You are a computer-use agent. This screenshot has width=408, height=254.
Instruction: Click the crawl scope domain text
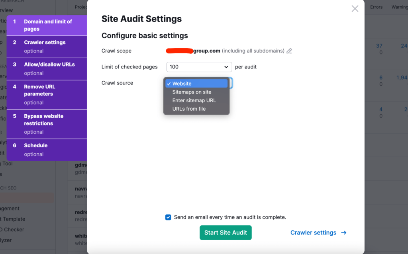[193, 51]
